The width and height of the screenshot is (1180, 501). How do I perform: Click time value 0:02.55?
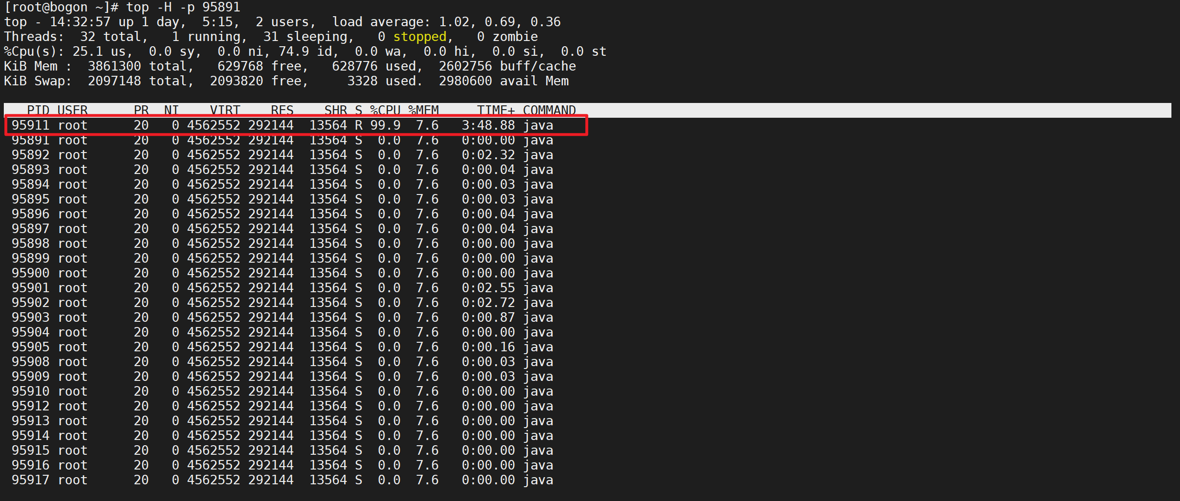(488, 288)
